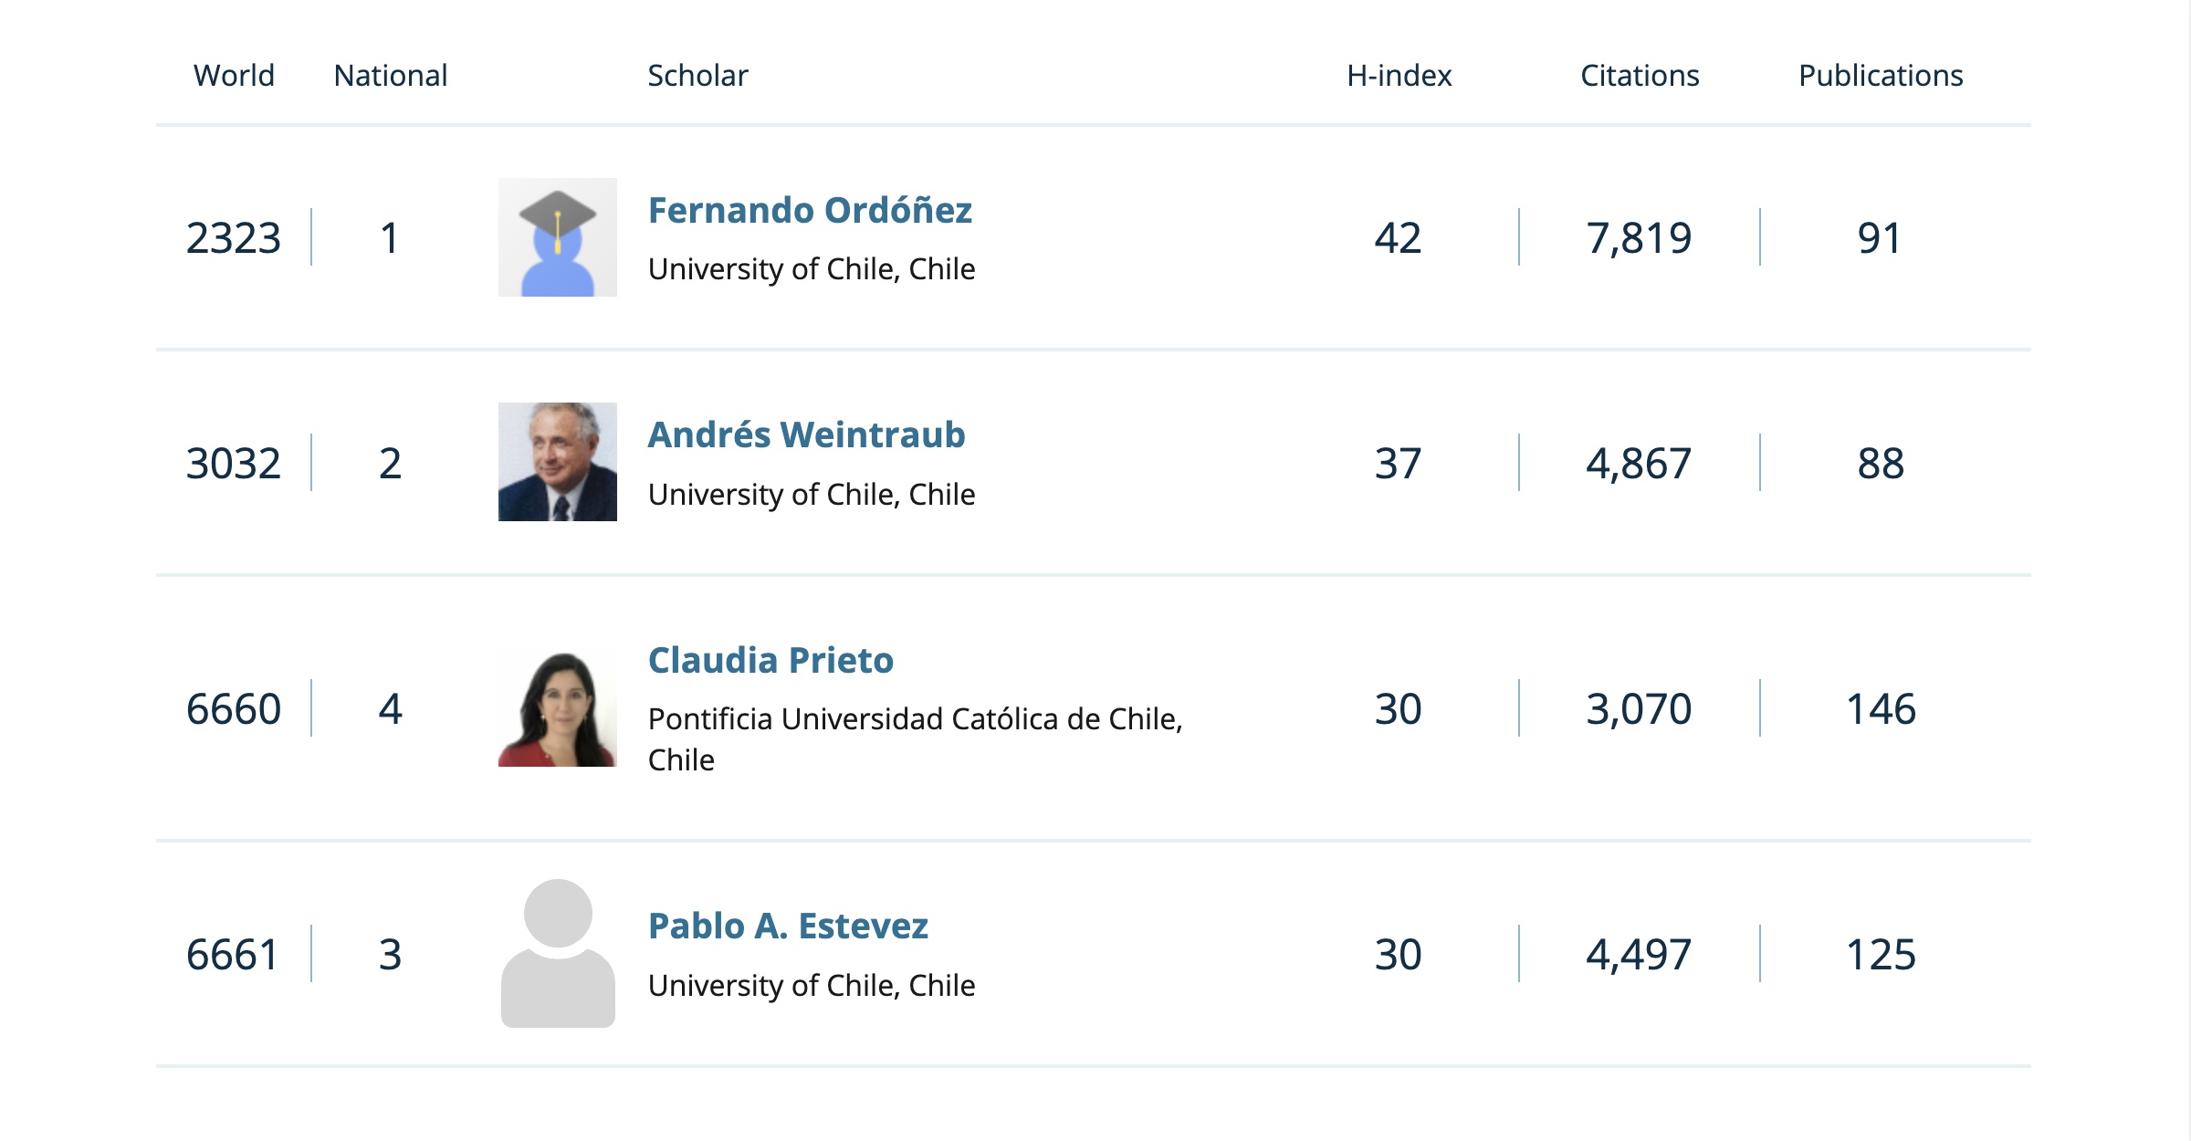Open Claudia Prieto scholar profile link
The width and height of the screenshot is (2191, 1141).
click(x=771, y=660)
